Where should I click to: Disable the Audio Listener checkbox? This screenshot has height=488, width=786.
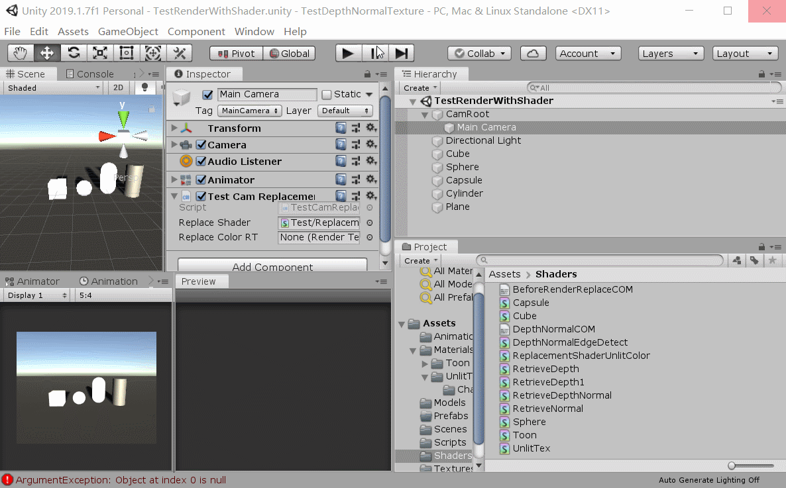click(x=201, y=162)
